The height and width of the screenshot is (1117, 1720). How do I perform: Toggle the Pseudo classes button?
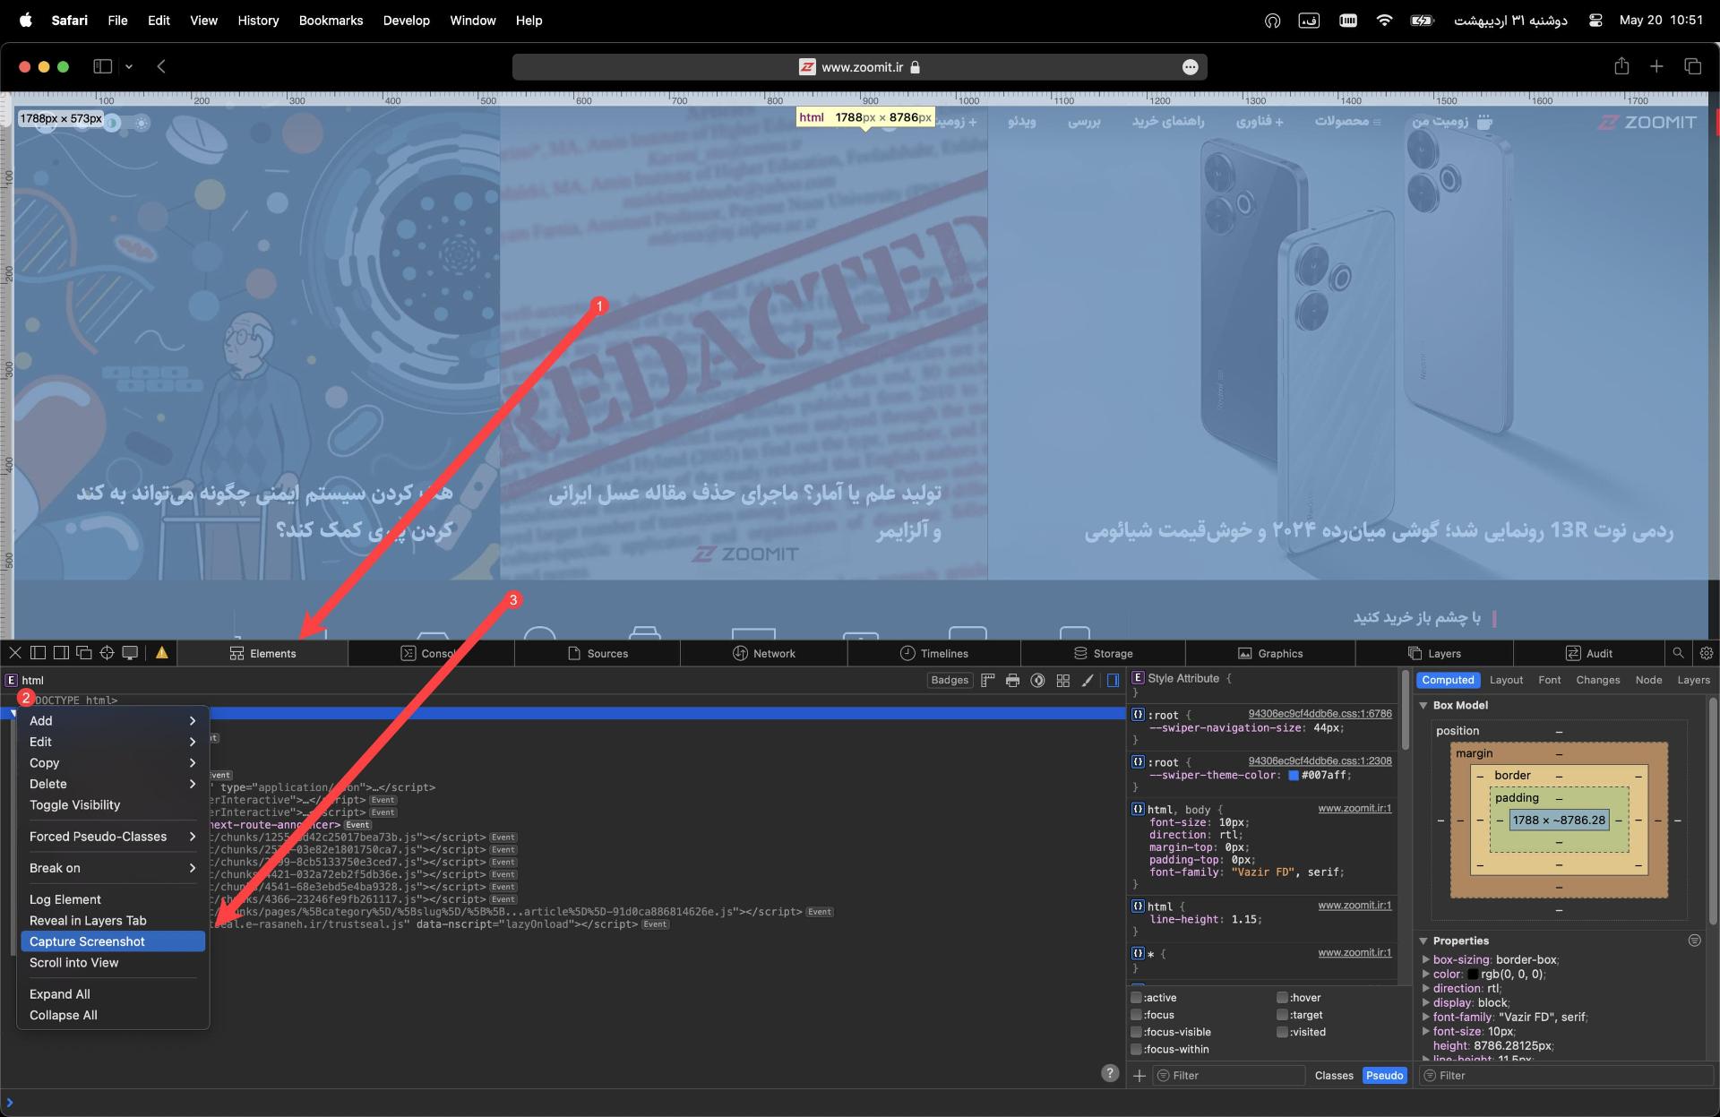tap(1384, 1076)
